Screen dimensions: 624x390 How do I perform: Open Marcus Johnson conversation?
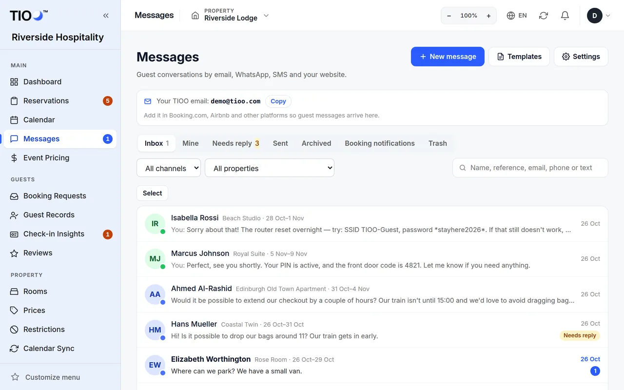click(x=372, y=259)
